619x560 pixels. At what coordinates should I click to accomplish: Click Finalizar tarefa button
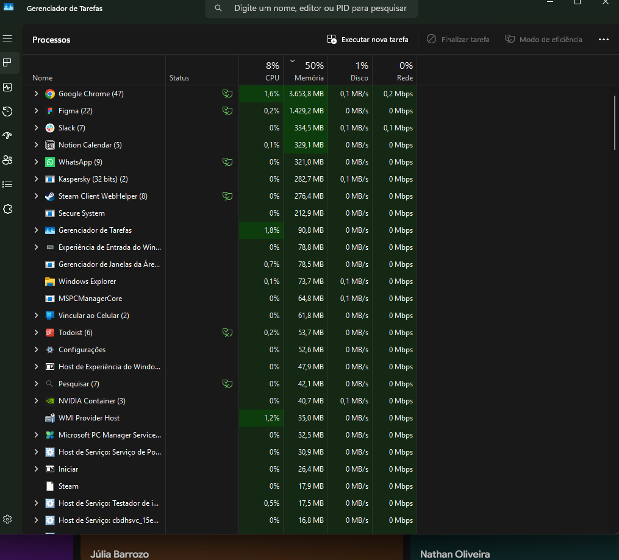pyautogui.click(x=458, y=40)
